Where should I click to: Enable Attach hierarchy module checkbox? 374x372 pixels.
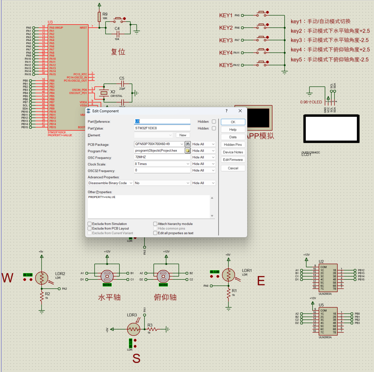[x=155, y=224]
